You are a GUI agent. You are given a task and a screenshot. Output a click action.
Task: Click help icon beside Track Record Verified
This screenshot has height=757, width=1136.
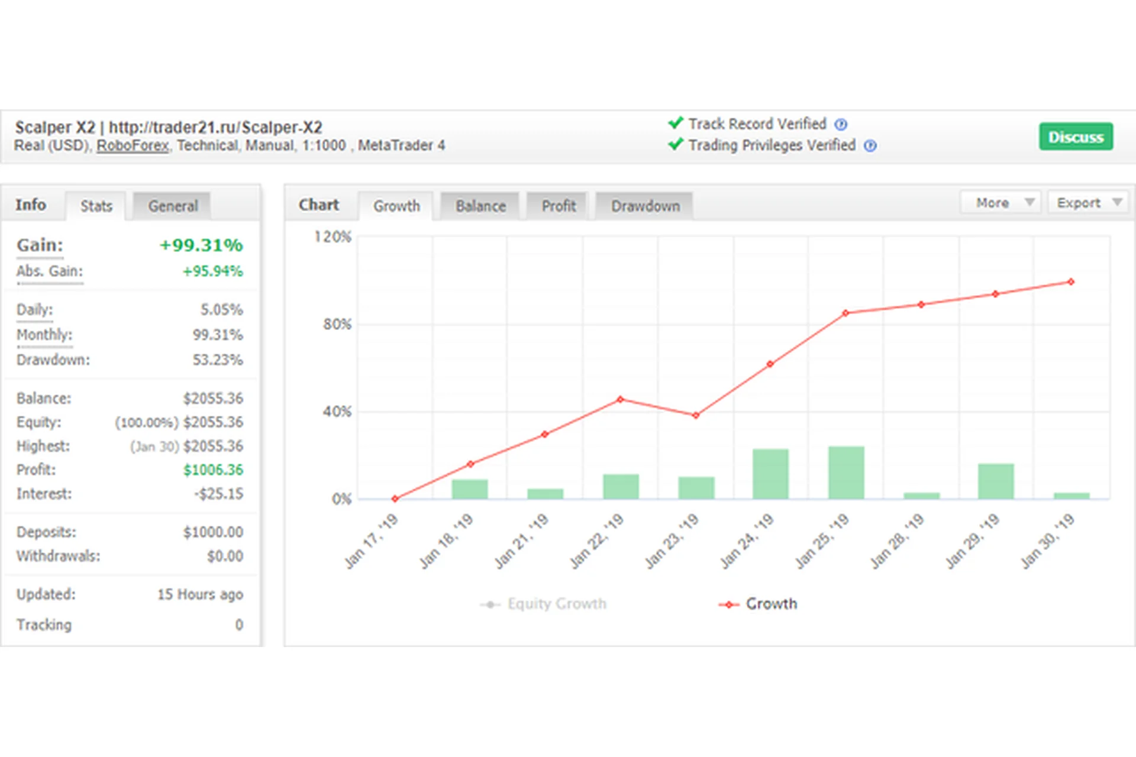[841, 125]
